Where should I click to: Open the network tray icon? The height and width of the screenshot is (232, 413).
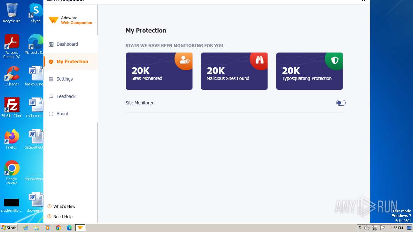point(375,228)
